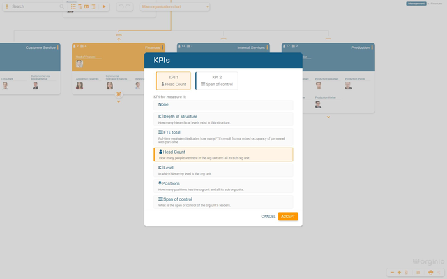This screenshot has width=447, height=279.
Task: Click the Production department title
Action: (x=360, y=48)
